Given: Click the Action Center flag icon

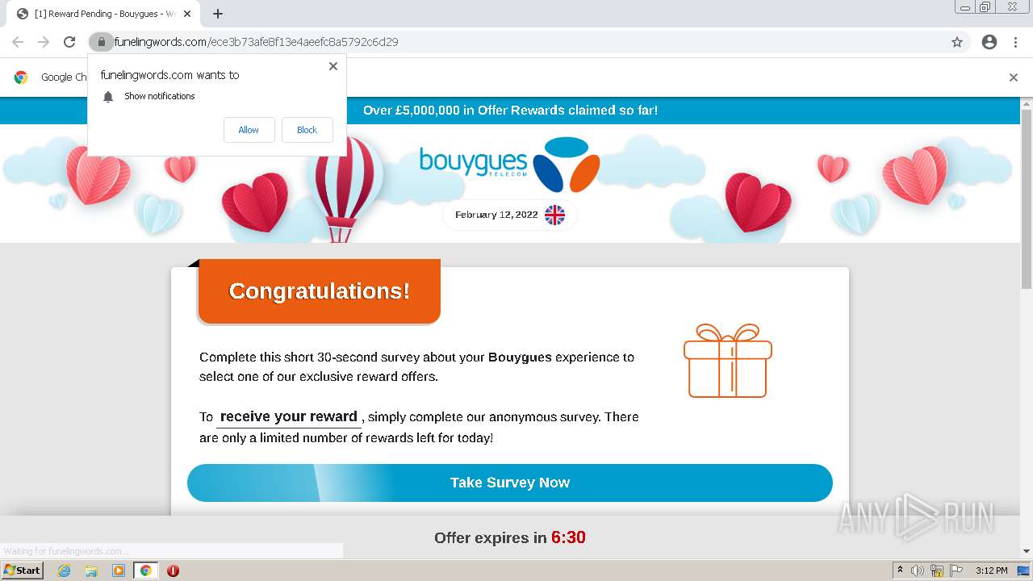Looking at the screenshot, I should pos(956,571).
